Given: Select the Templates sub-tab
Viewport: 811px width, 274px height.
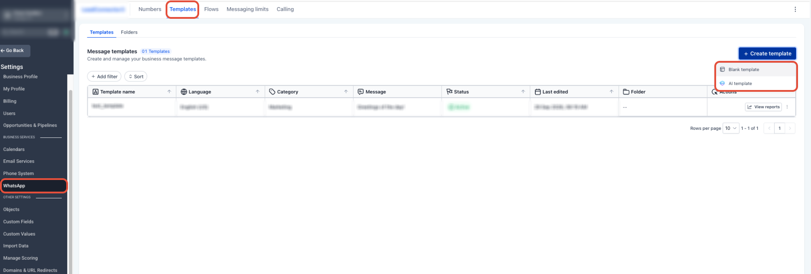Looking at the screenshot, I should tap(102, 32).
